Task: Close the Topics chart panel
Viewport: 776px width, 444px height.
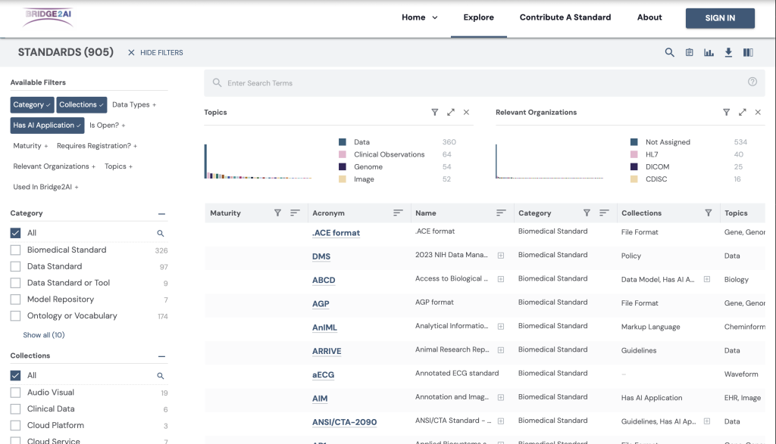Action: (x=466, y=112)
